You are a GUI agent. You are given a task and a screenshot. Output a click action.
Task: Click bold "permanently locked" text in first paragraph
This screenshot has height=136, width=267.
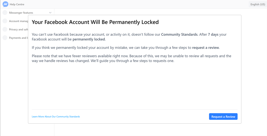coord(89,39)
